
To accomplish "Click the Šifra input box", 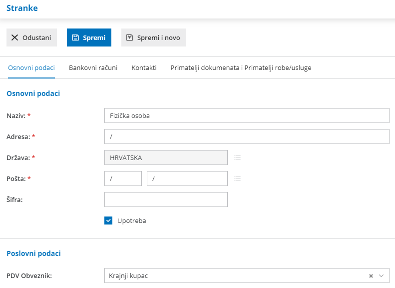I will click(x=166, y=199).
